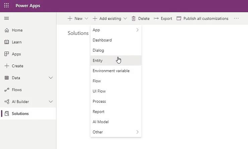Click the Data label in sidebar
This screenshot has width=248, height=149.
pos(16,78)
